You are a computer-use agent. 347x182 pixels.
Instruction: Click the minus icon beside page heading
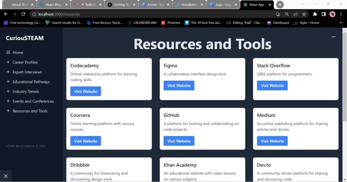coord(334,36)
